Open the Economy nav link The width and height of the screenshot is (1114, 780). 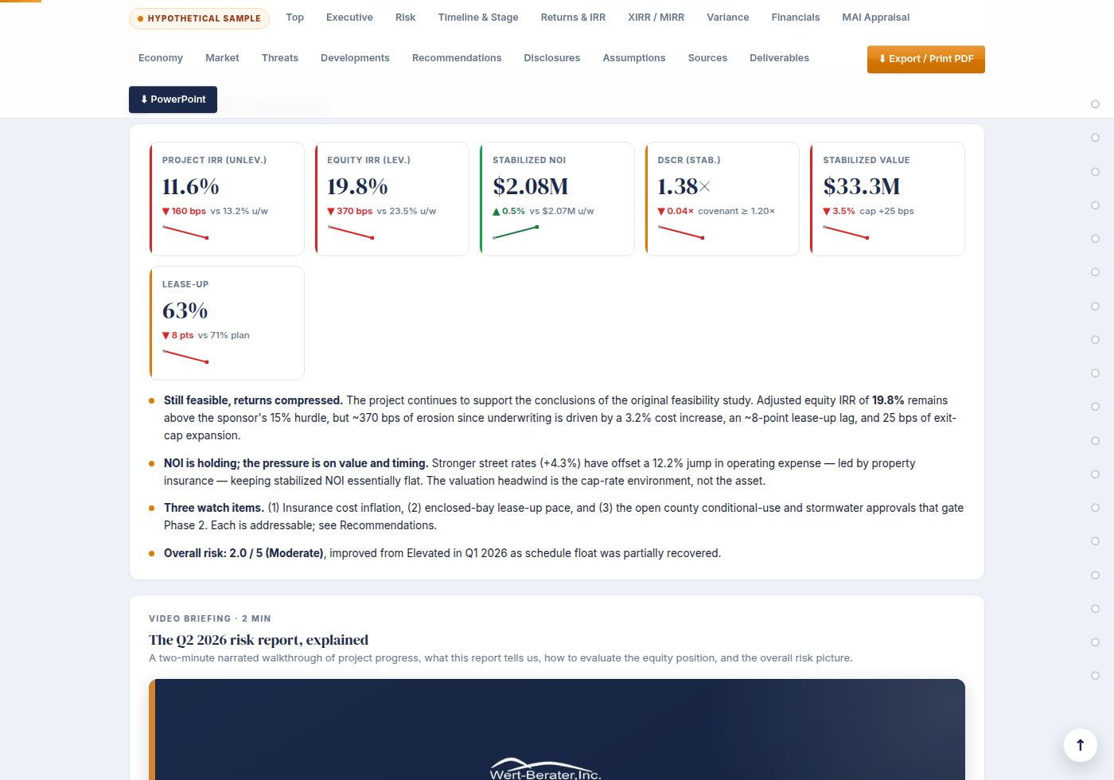pos(161,58)
